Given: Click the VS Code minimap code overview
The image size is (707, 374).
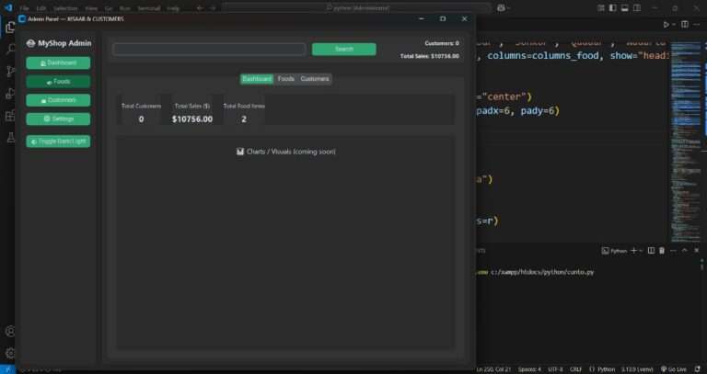Looking at the screenshot, I should [685, 140].
